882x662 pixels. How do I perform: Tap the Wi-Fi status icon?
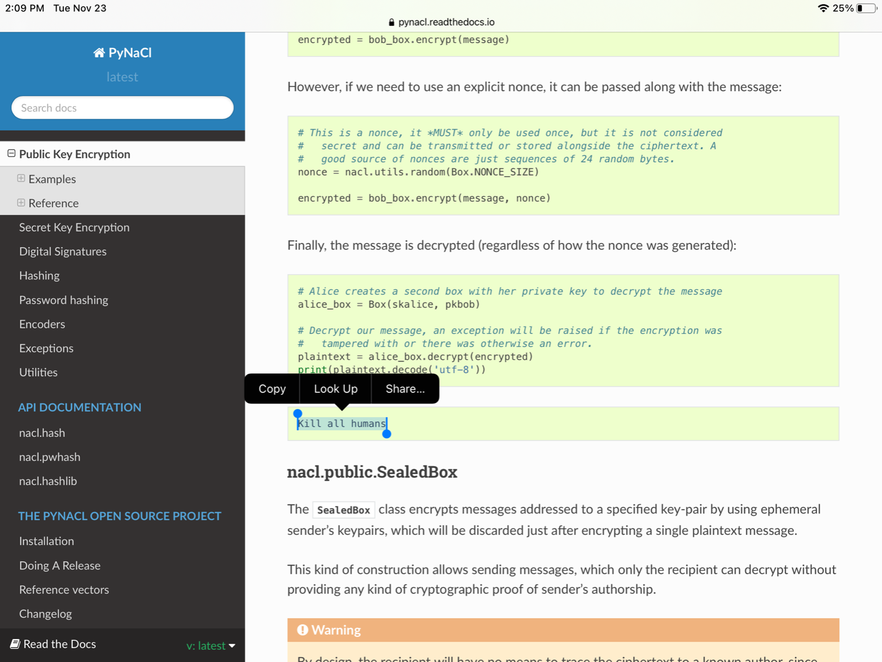[x=823, y=8]
